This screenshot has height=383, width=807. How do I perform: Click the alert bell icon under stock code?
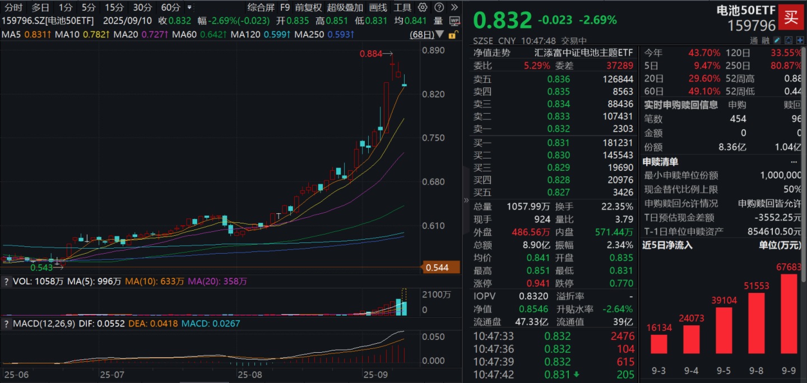pyautogui.click(x=789, y=40)
